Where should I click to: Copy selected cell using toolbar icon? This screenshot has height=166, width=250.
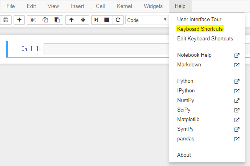(x=45, y=20)
